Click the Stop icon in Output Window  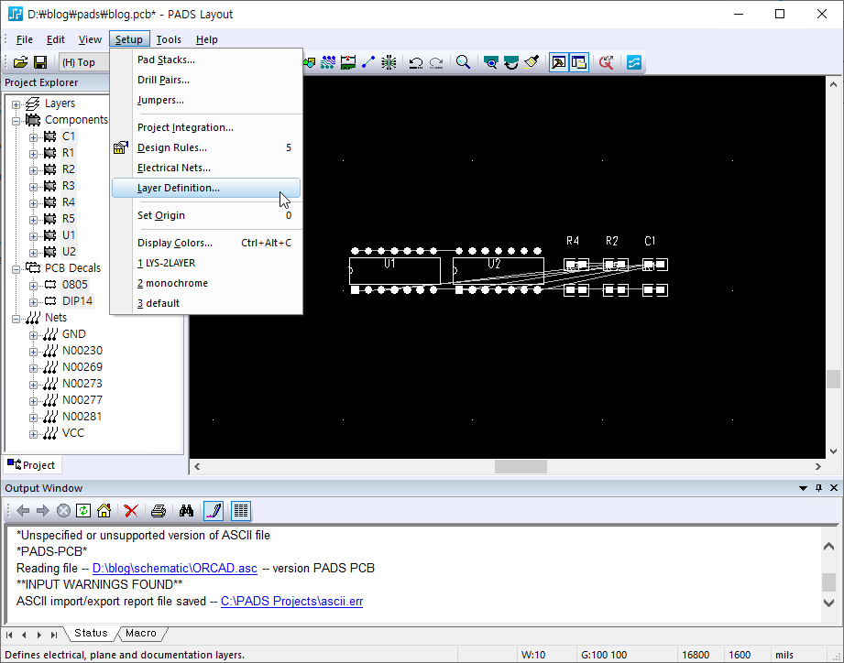63,511
